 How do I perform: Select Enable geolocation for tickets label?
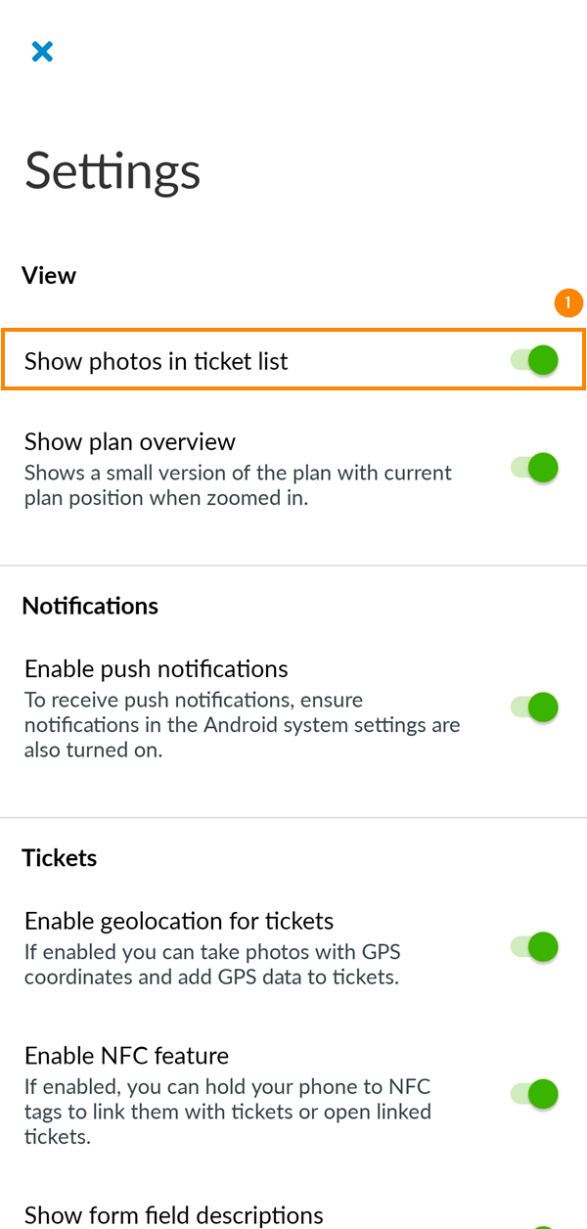point(179,921)
